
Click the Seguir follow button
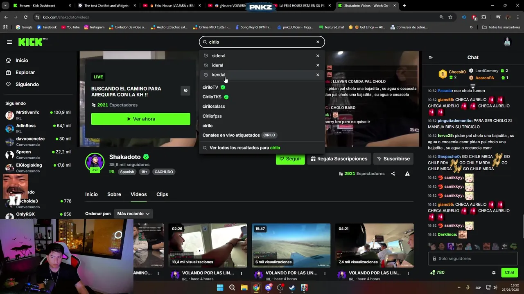click(290, 158)
